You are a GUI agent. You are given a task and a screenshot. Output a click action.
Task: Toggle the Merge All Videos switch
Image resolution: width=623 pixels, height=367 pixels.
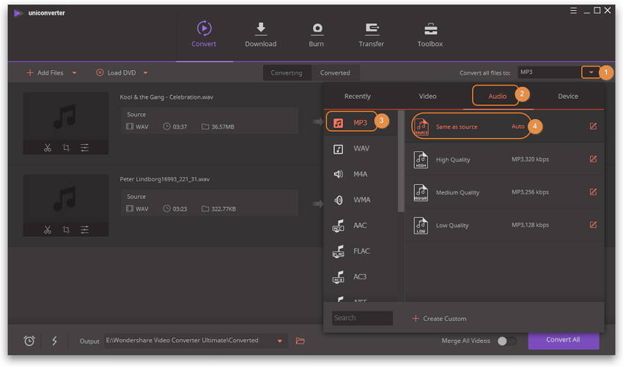[507, 341]
